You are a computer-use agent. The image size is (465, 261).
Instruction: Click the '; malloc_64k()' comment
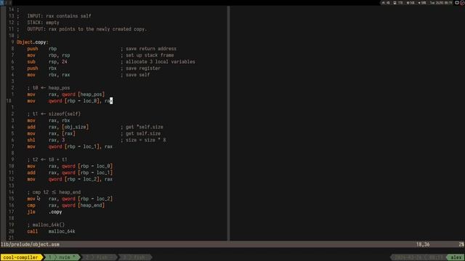point(46,225)
